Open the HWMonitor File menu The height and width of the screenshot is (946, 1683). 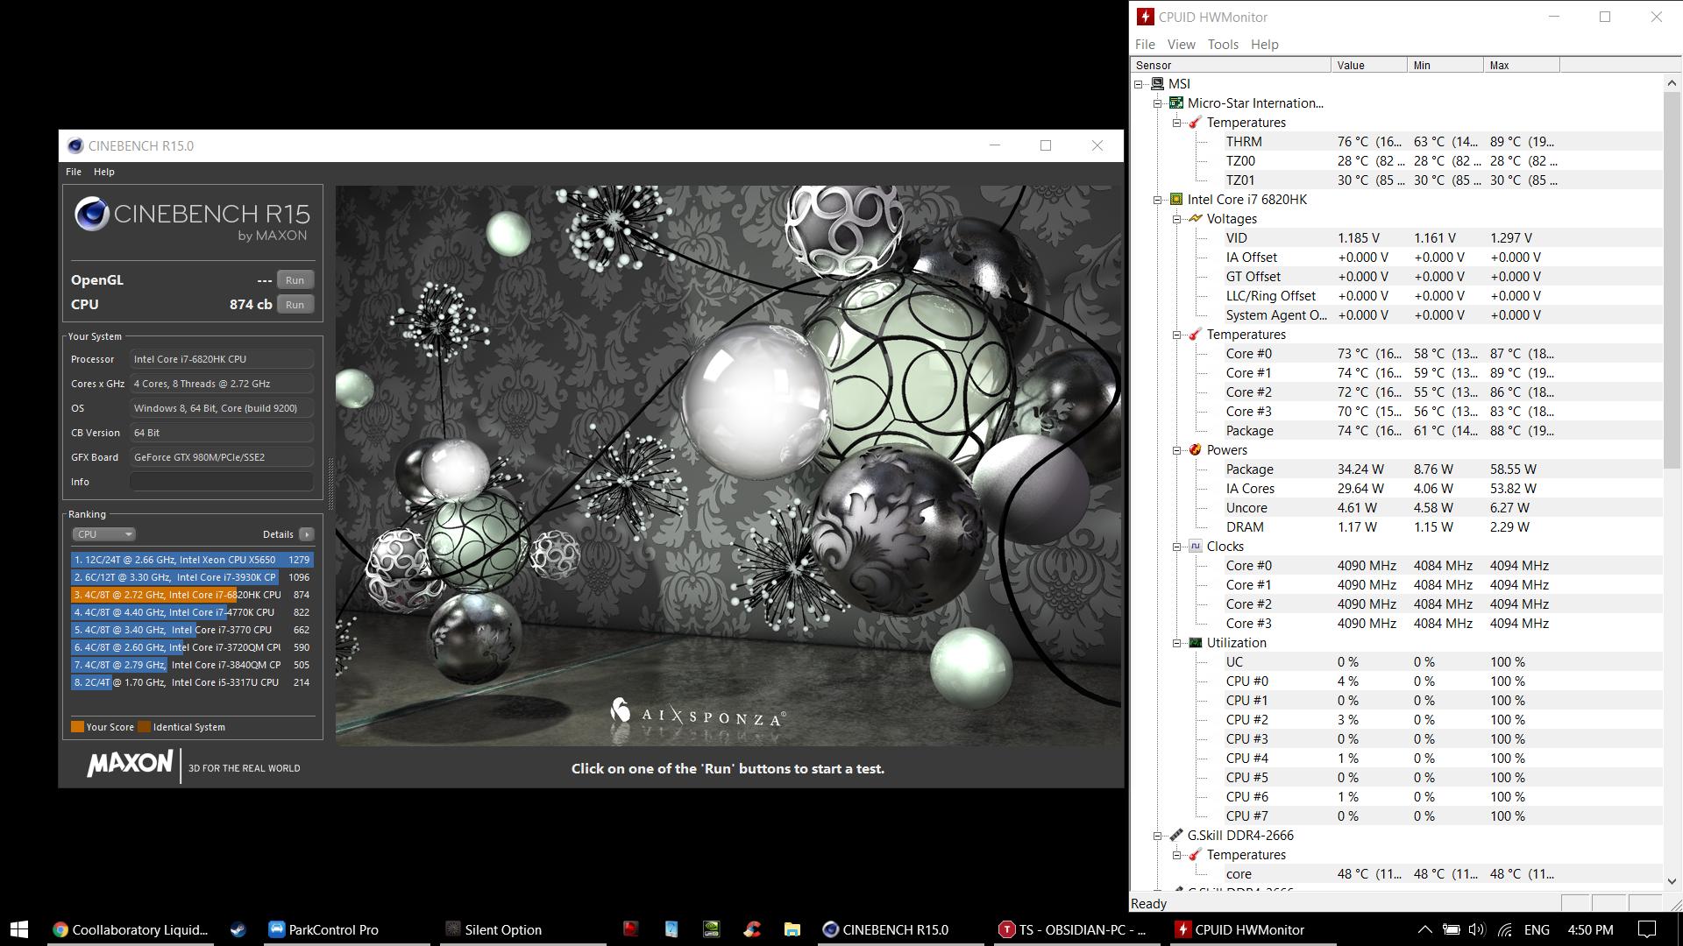tap(1145, 45)
